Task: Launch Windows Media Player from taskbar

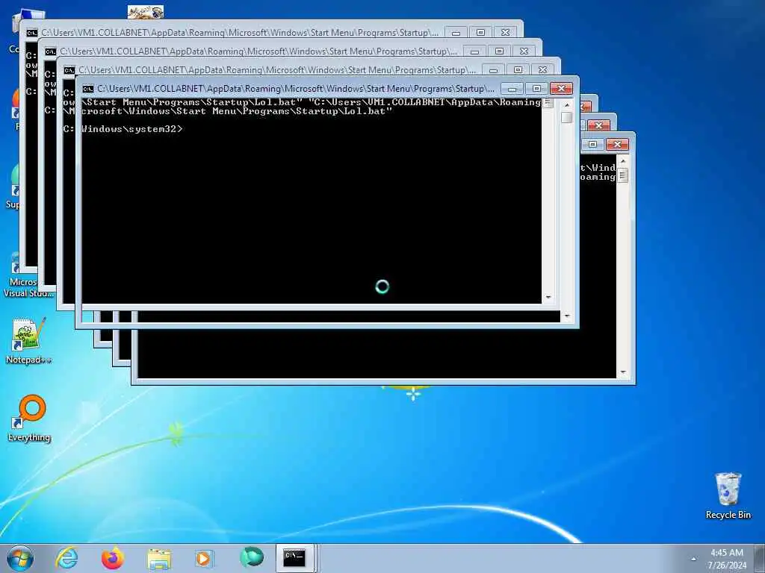Action: pyautogui.click(x=203, y=558)
